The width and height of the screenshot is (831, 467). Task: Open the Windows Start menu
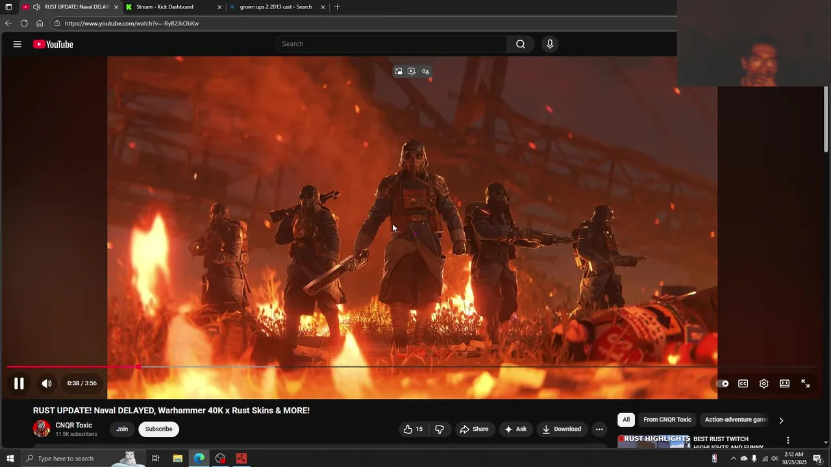pyautogui.click(x=10, y=459)
